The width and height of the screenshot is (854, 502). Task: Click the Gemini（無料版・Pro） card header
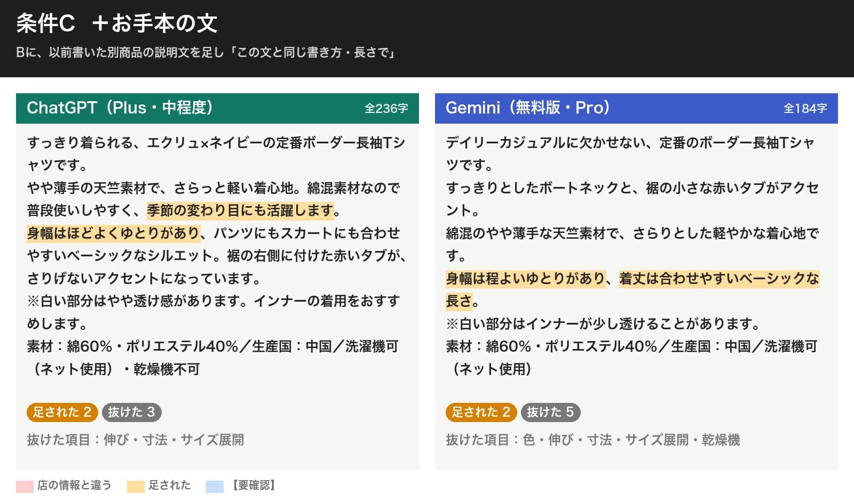click(636, 108)
